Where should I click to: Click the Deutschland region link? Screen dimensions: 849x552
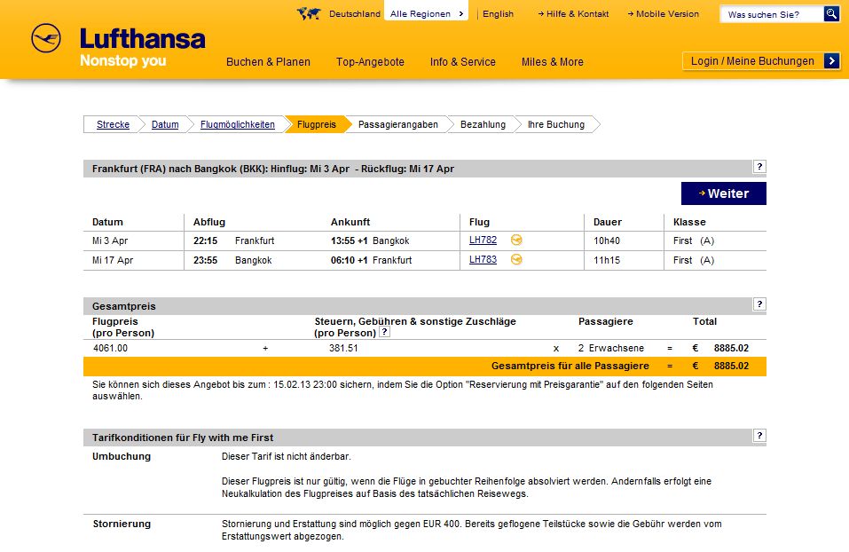pyautogui.click(x=355, y=14)
